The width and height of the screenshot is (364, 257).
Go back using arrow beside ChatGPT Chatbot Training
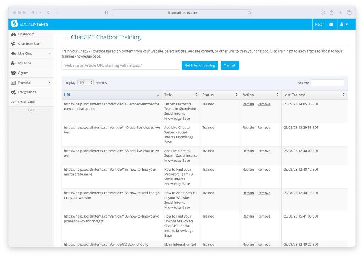coord(66,37)
